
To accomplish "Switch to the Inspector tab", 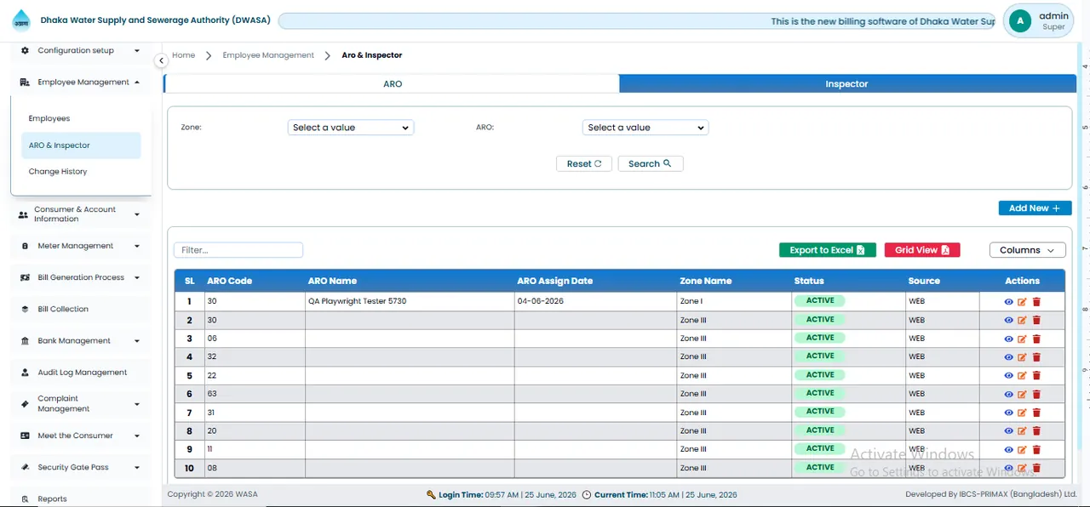I will 847,84.
